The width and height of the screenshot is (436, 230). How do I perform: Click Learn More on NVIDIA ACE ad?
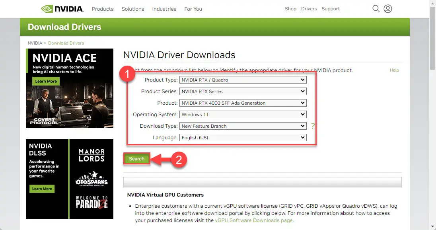point(46,81)
